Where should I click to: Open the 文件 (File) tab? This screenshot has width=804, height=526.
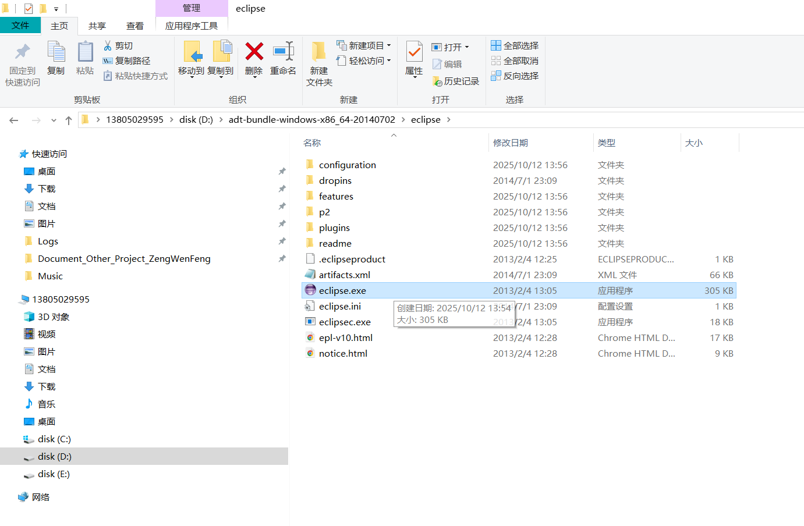coord(20,25)
